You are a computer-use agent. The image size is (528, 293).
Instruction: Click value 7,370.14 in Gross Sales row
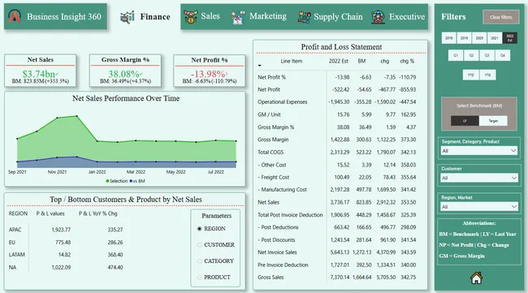[340, 278]
